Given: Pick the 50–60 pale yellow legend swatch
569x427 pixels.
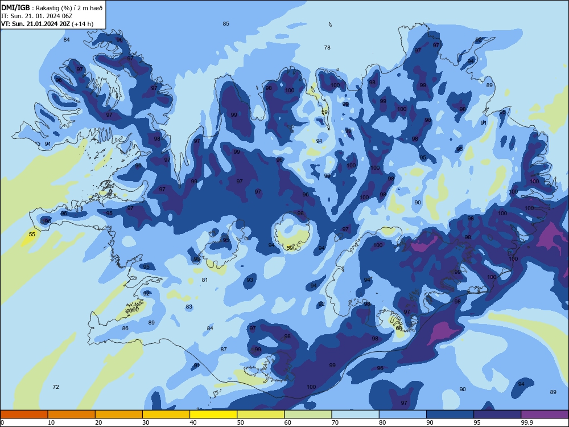Looking at the screenshot, I should (x=261, y=414).
